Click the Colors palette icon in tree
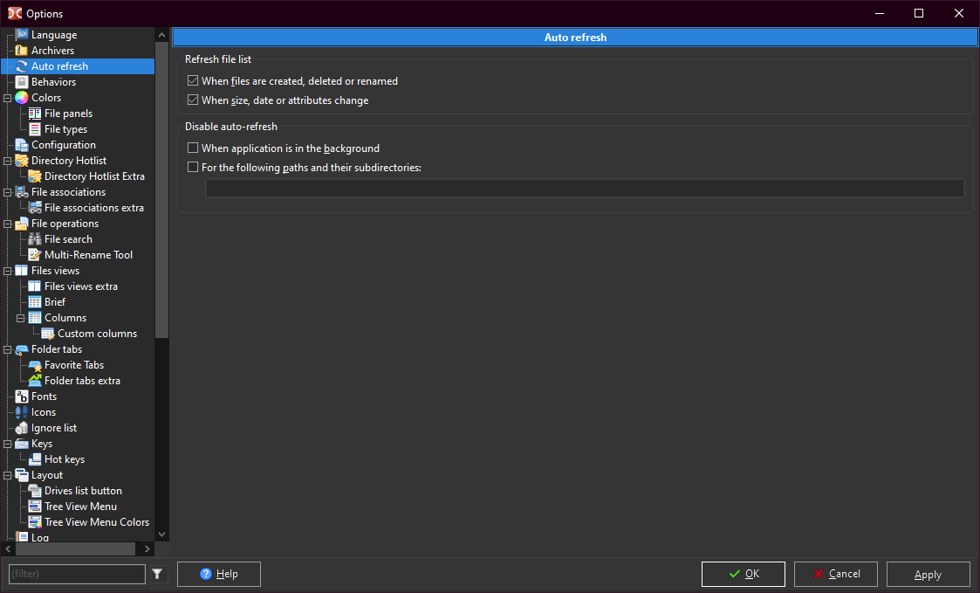The width and height of the screenshot is (980, 593). (x=22, y=98)
